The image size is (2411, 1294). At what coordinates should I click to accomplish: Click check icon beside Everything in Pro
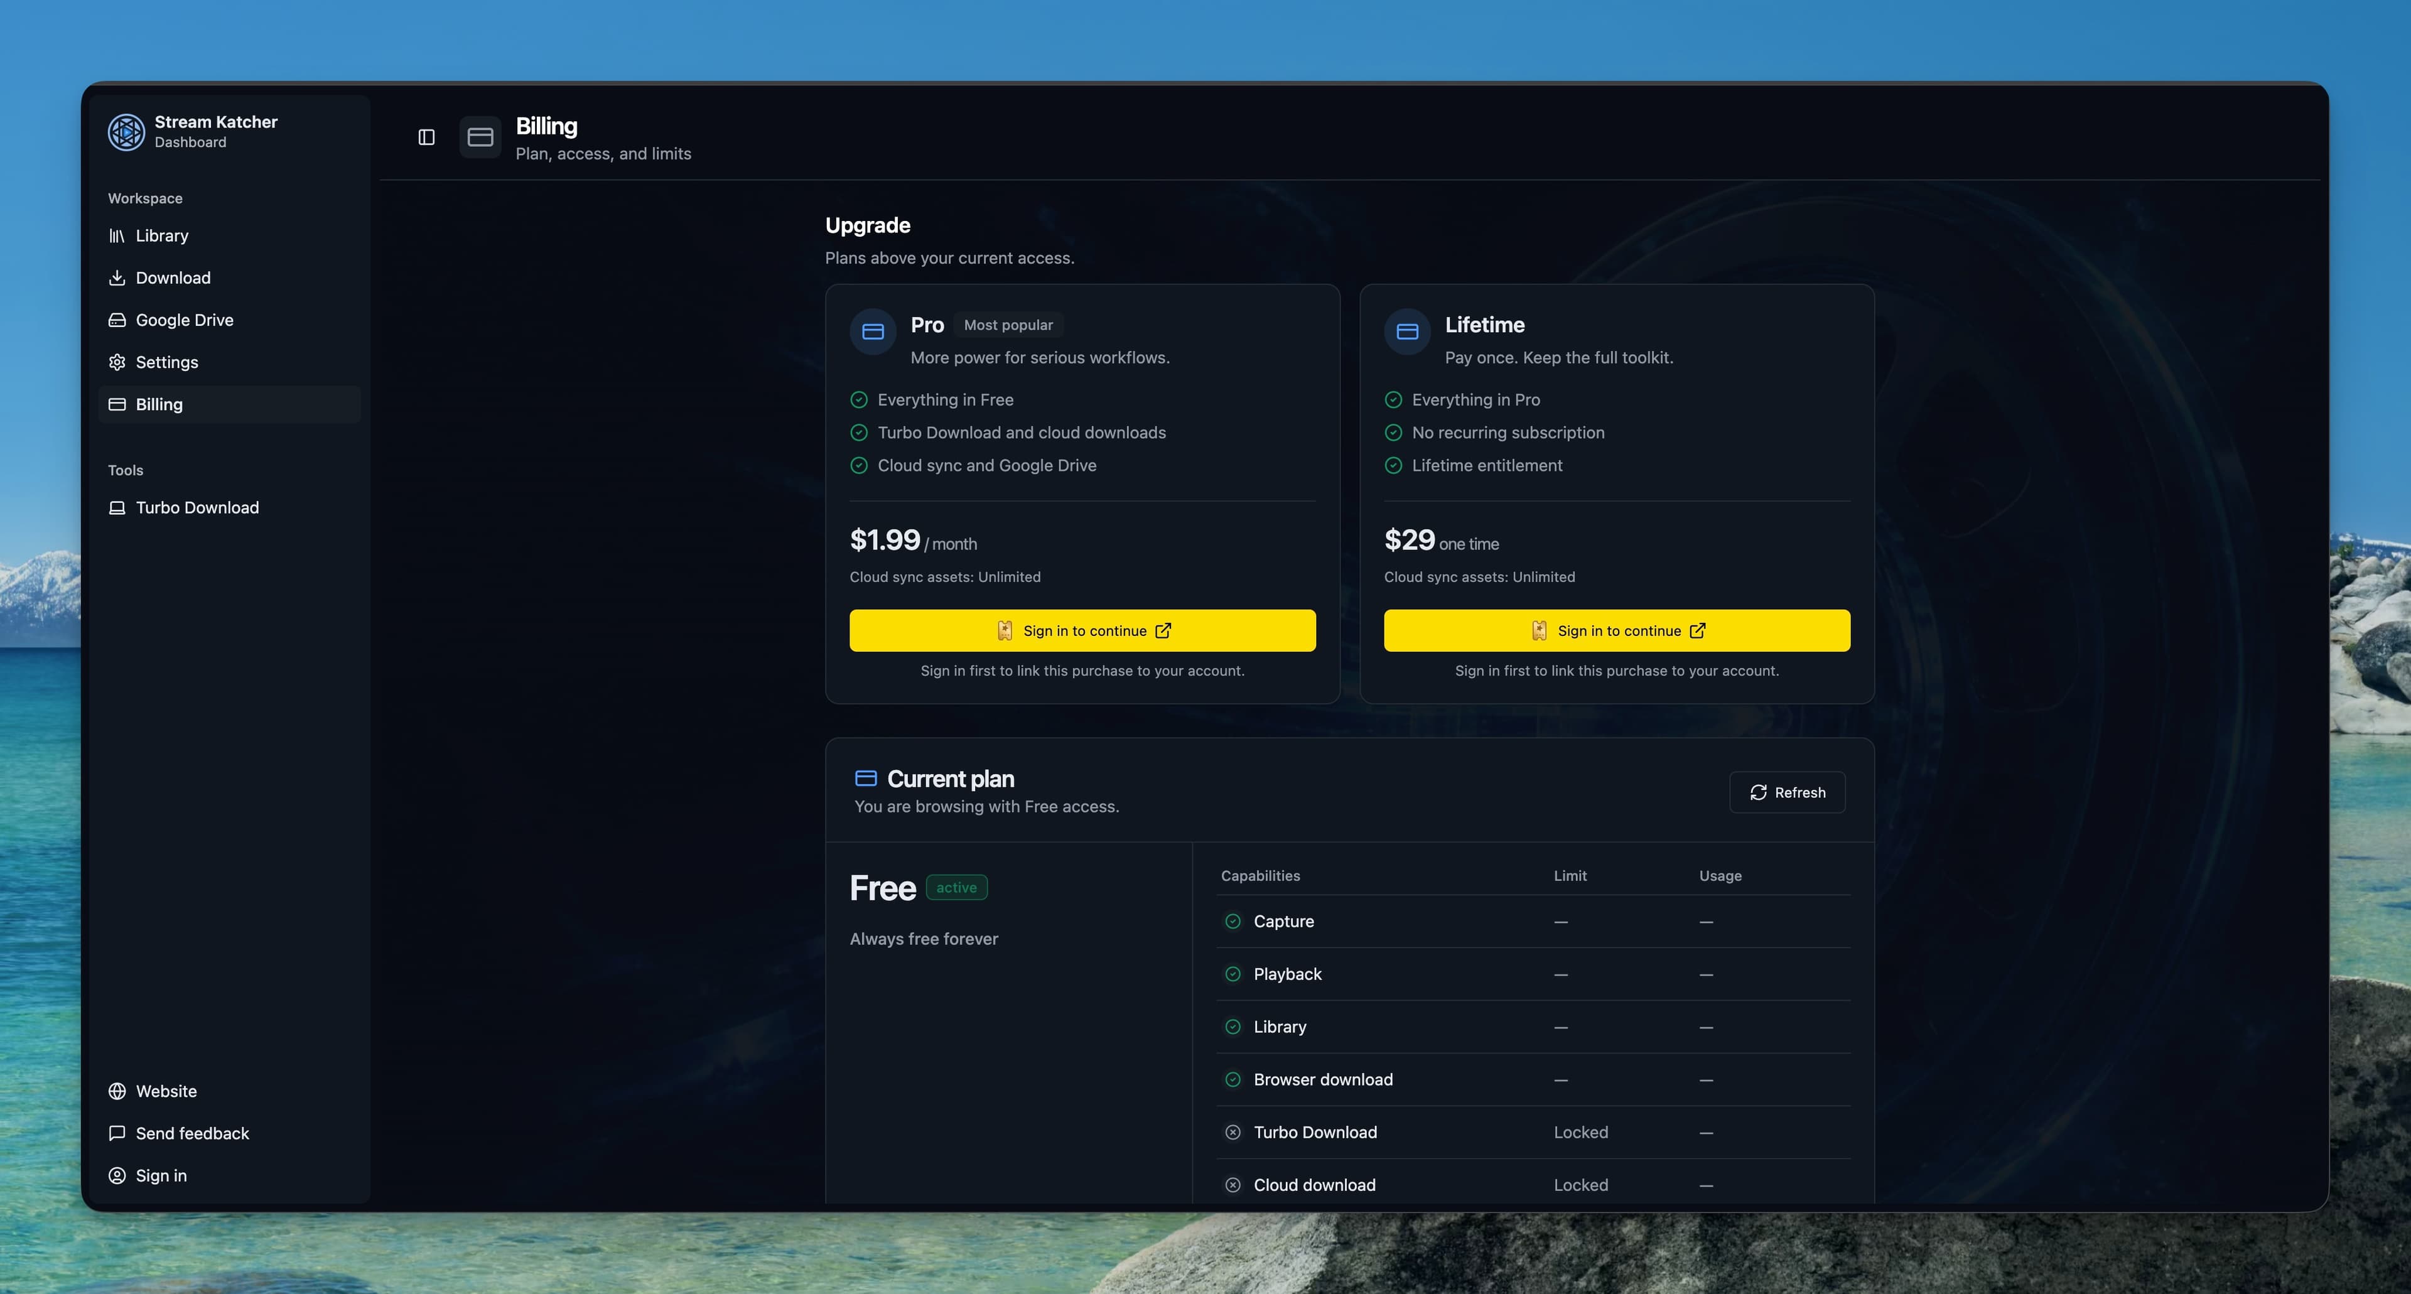(1393, 401)
